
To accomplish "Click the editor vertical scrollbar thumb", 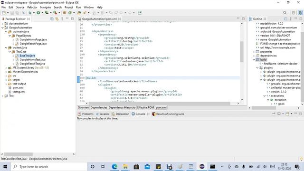I will [242, 51].
